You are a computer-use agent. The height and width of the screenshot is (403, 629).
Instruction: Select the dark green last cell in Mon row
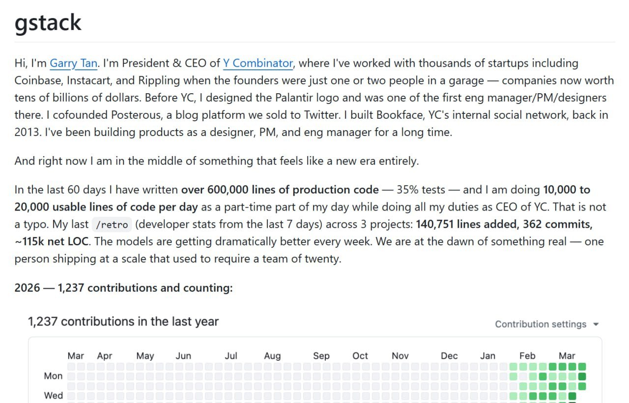[x=582, y=376]
